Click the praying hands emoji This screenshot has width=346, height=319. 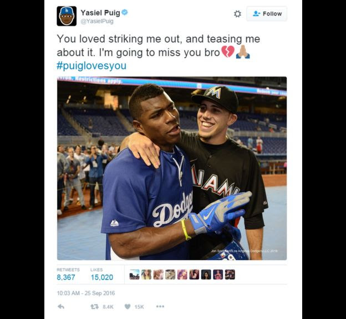(243, 52)
